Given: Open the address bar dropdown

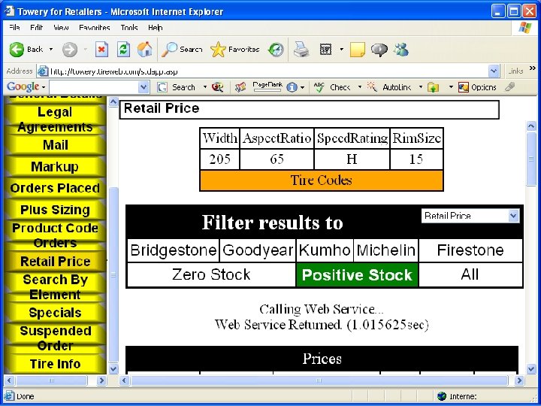Looking at the screenshot, I should (494, 71).
